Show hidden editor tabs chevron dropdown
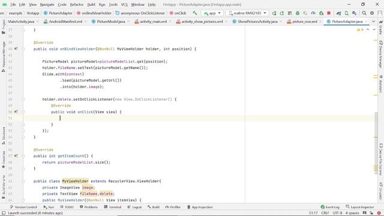This screenshot has height=216, width=384. coord(373,22)
